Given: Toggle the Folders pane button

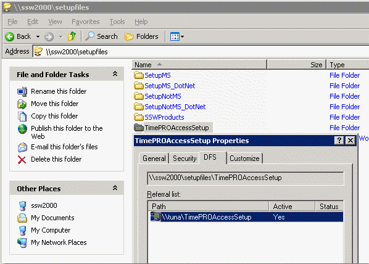Looking at the screenshot, I should 141,36.
